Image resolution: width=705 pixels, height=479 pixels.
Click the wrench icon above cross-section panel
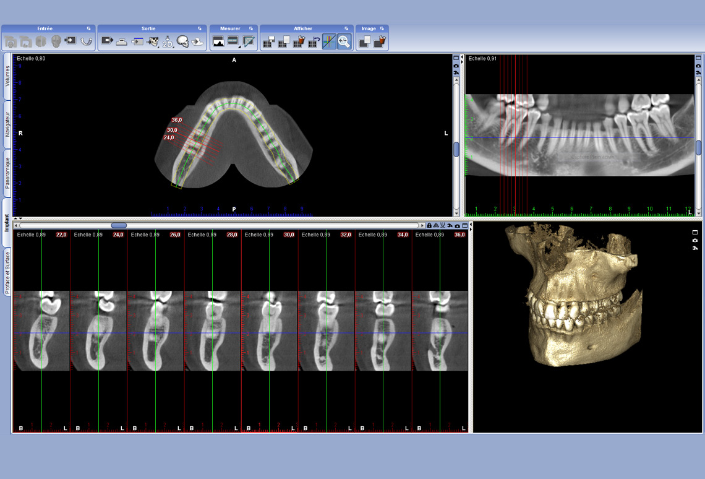pos(450,225)
